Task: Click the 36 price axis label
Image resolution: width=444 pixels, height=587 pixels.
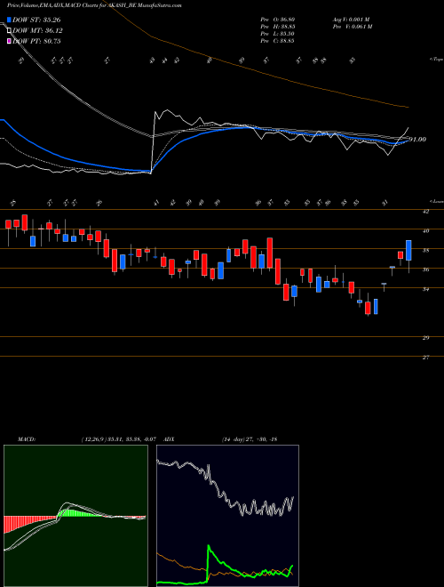Action: (426, 269)
